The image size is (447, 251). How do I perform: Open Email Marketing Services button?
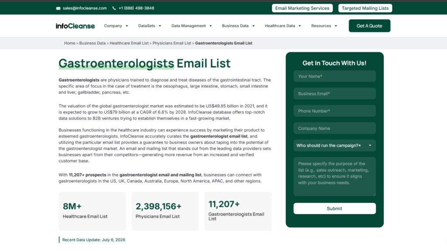point(302,8)
